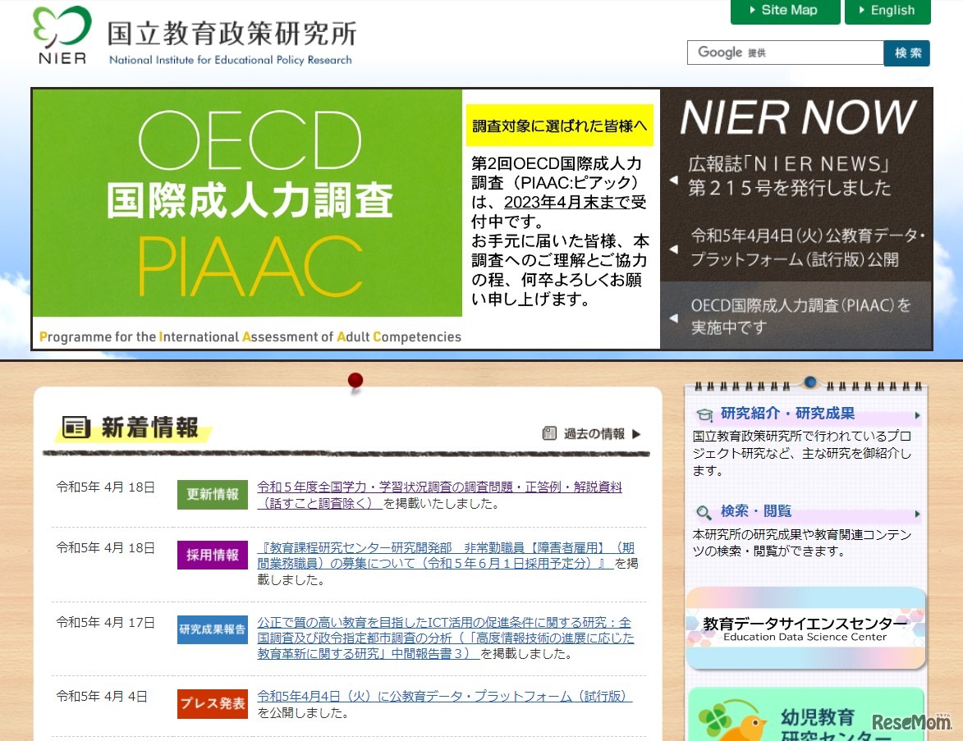Open 教育データサイエンスセンター banner
The image size is (963, 741).
[x=805, y=629]
